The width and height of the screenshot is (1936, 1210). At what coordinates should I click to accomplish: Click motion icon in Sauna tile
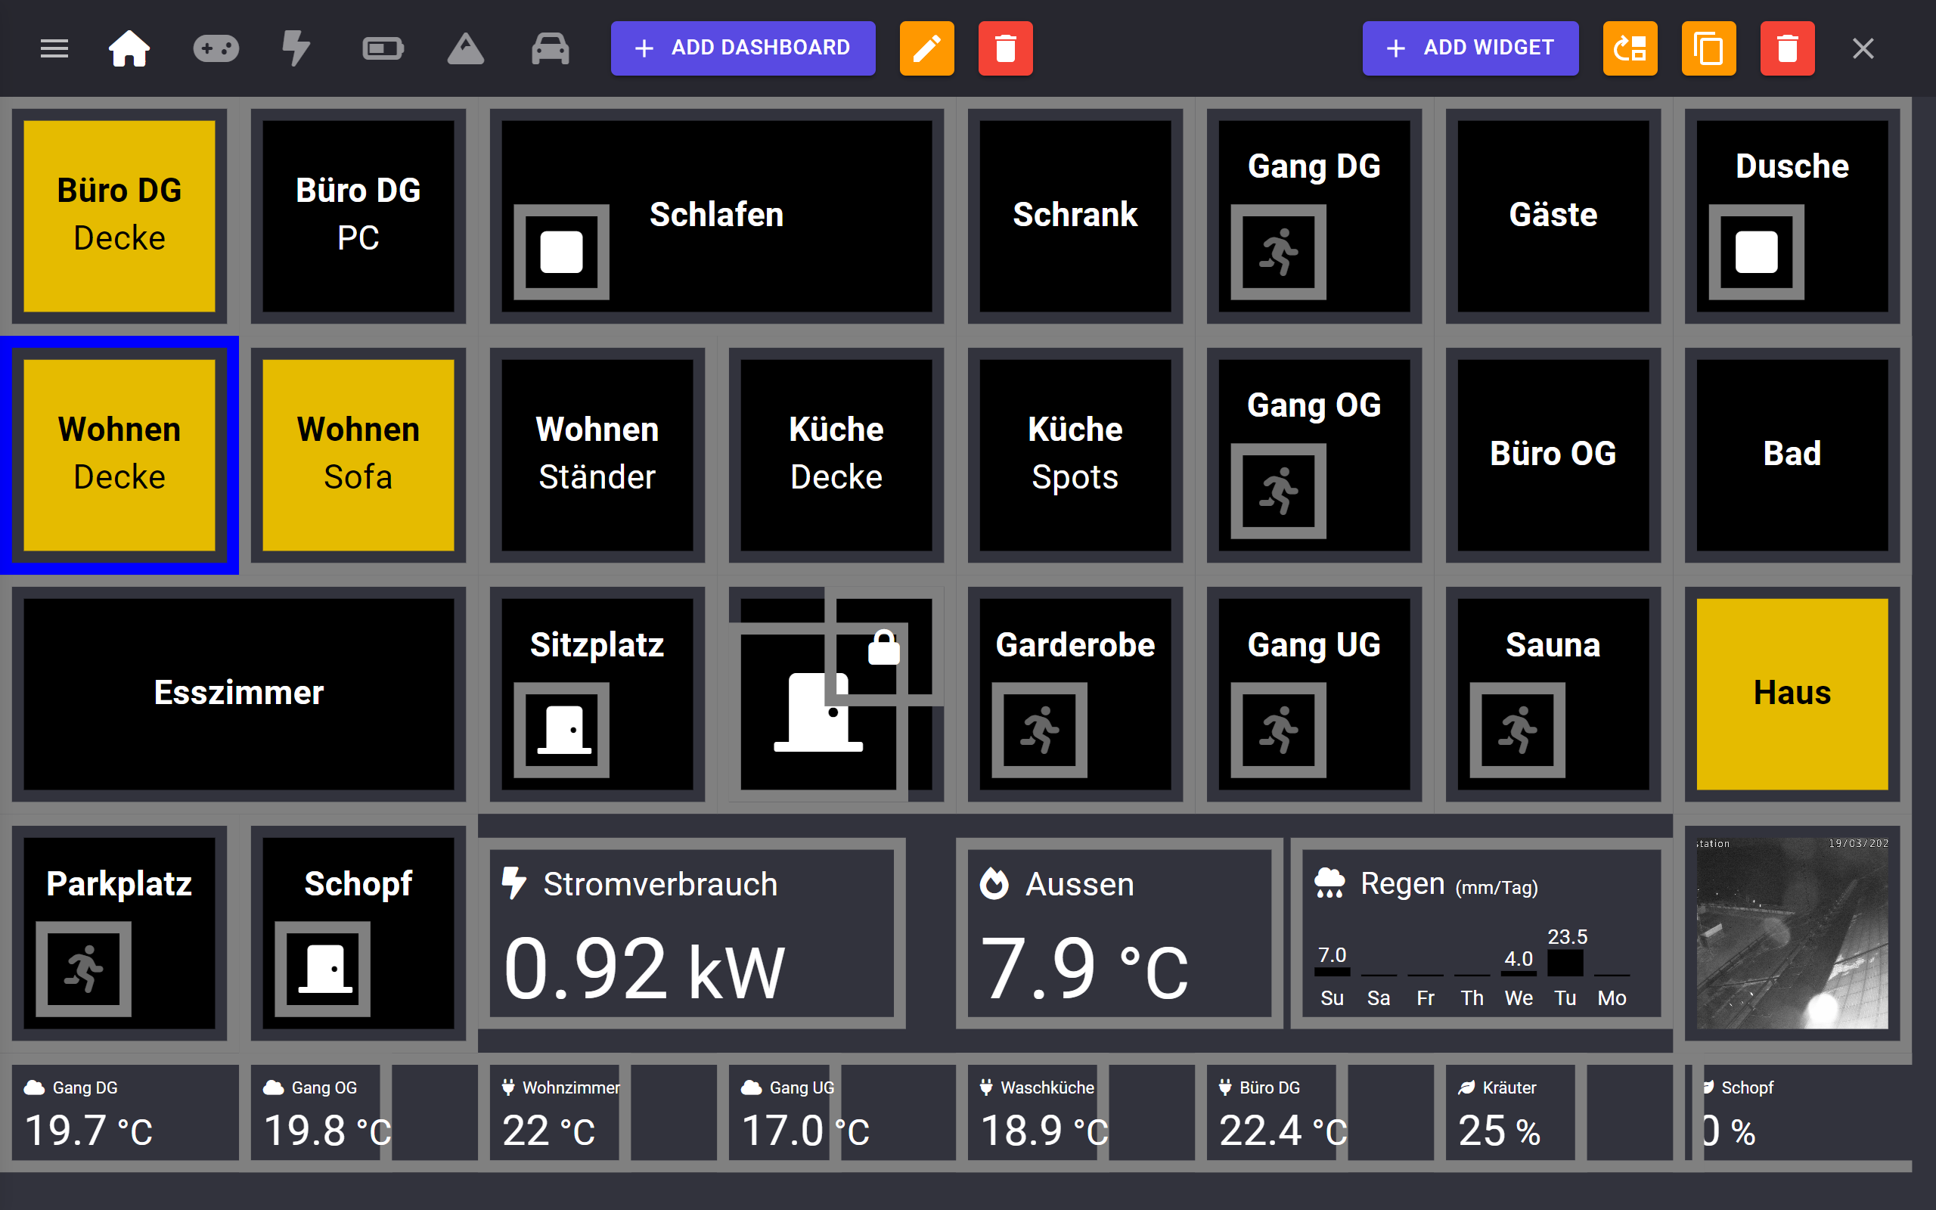[1518, 730]
